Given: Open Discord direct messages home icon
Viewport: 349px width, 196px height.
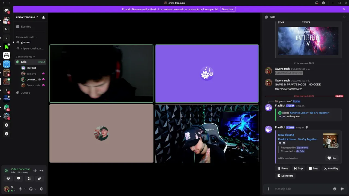Looking at the screenshot, I should 7,10.
